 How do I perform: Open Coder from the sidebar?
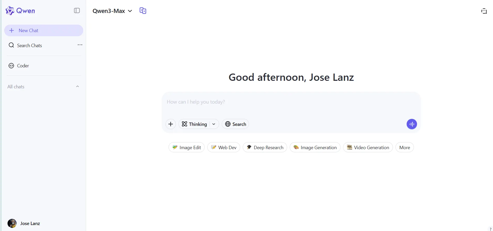[23, 66]
